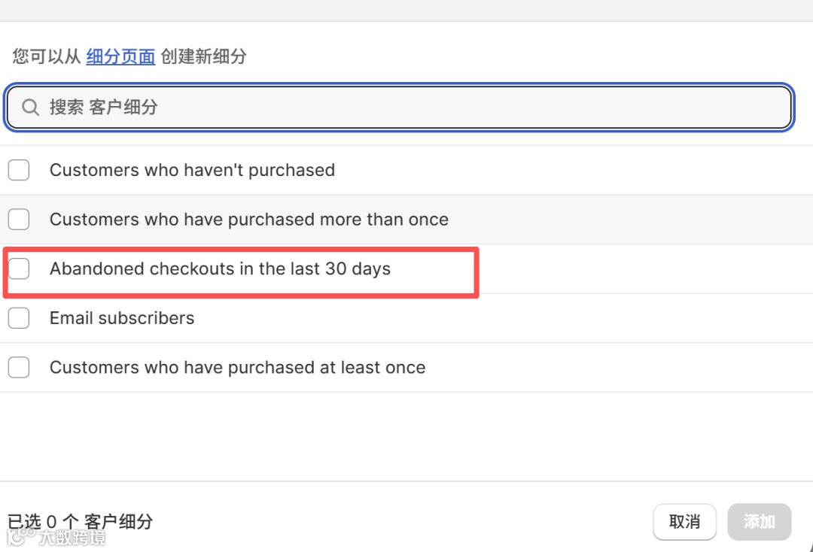Click the "已选 0 个 客户细分" counter text
This screenshot has width=813, height=552.
(x=80, y=521)
